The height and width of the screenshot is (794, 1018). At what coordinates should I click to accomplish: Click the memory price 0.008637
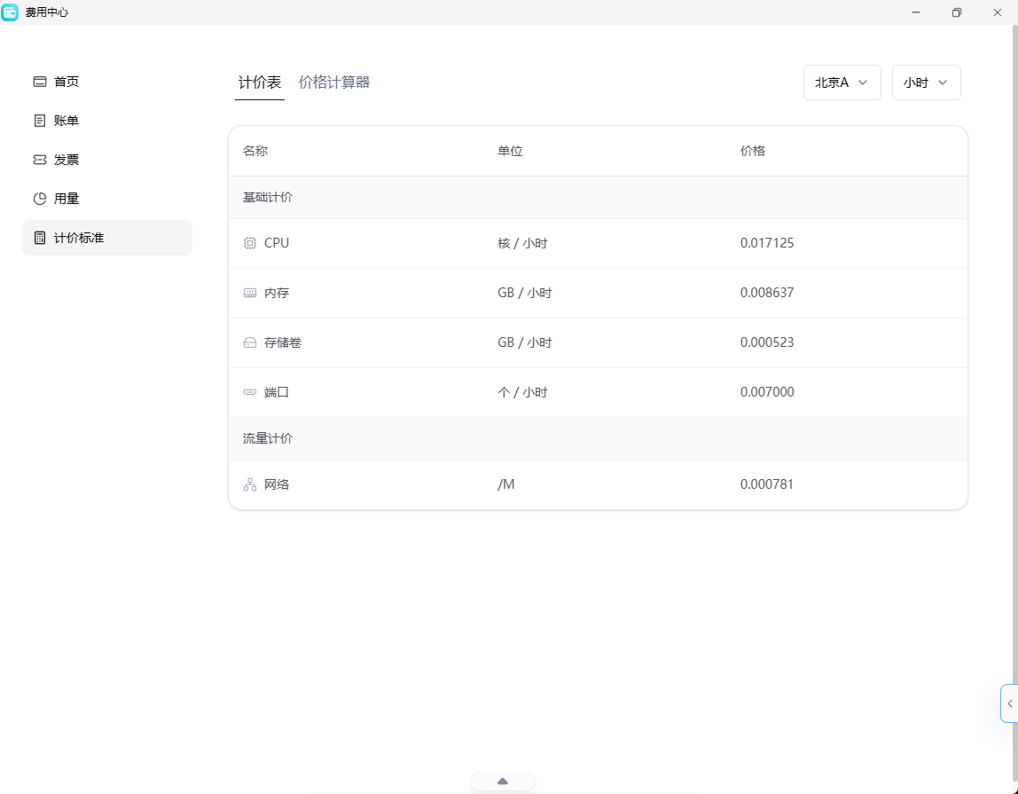coord(767,293)
